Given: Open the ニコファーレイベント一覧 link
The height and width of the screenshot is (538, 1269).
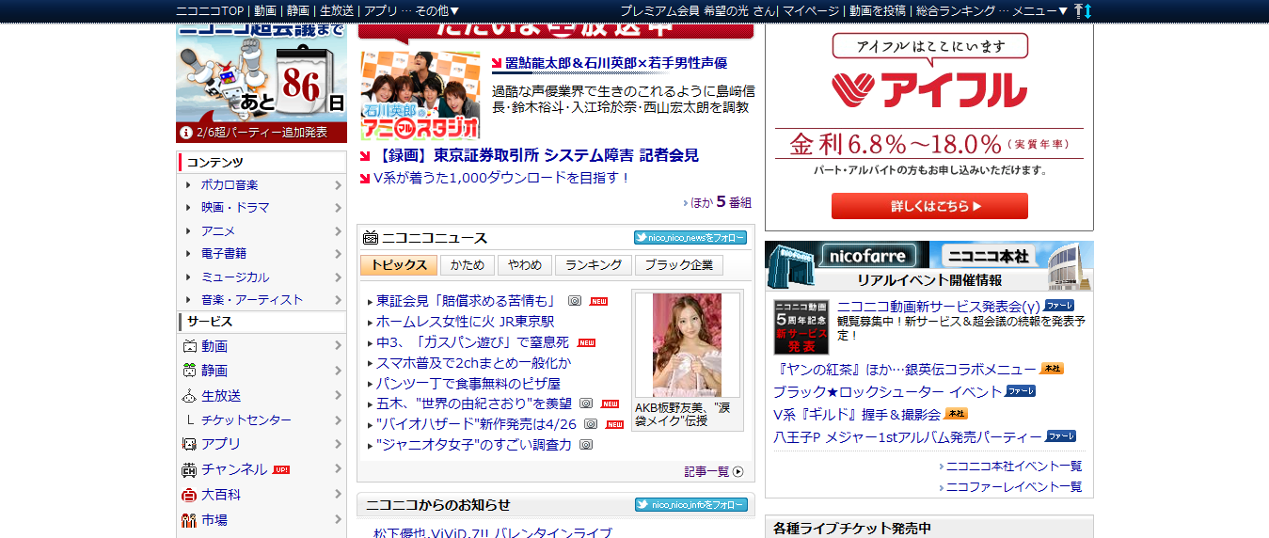Looking at the screenshot, I should coord(1014,486).
